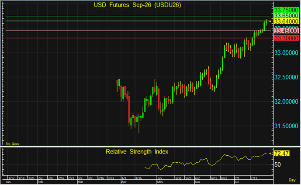The height and width of the screenshot is (185, 301).
Task: Click the Relative Strength Index title
Action: 137,152
